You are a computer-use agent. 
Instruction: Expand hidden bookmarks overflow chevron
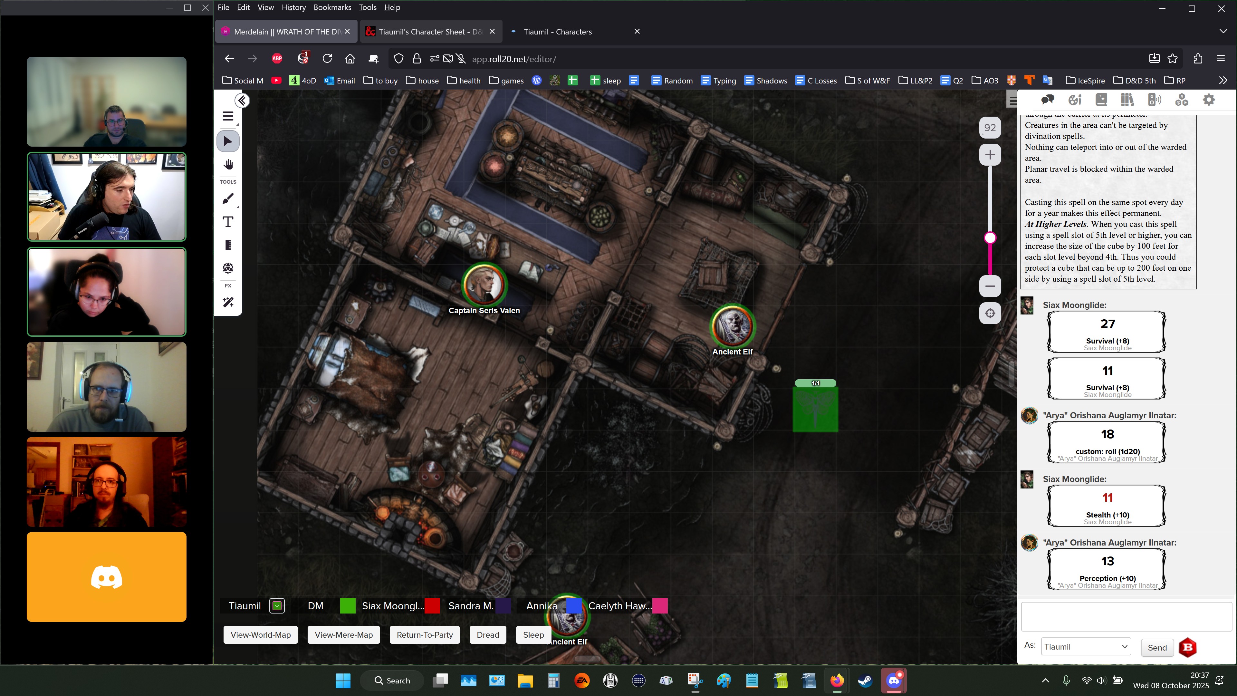1223,80
